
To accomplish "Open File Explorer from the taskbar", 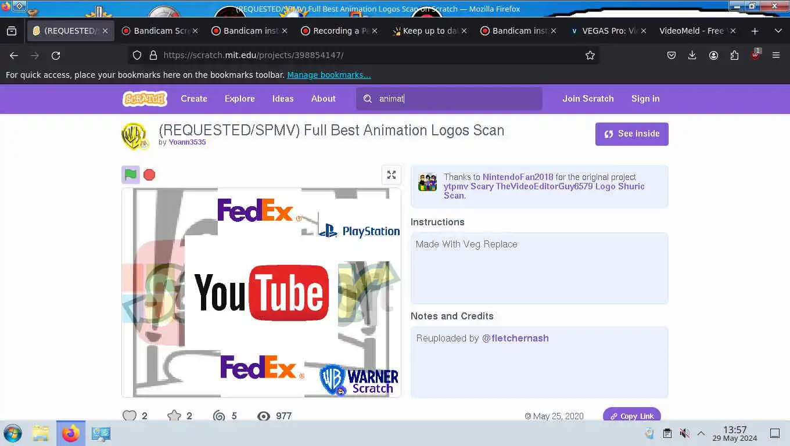I will click(41, 433).
